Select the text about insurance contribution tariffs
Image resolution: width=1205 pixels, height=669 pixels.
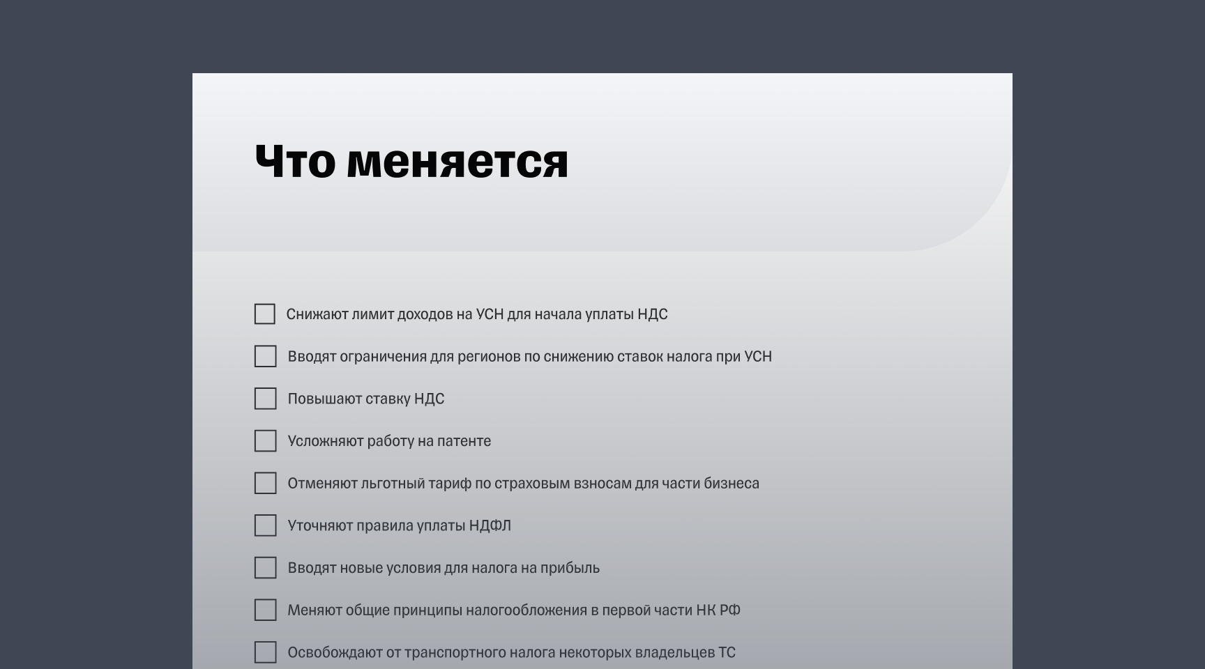pos(524,483)
